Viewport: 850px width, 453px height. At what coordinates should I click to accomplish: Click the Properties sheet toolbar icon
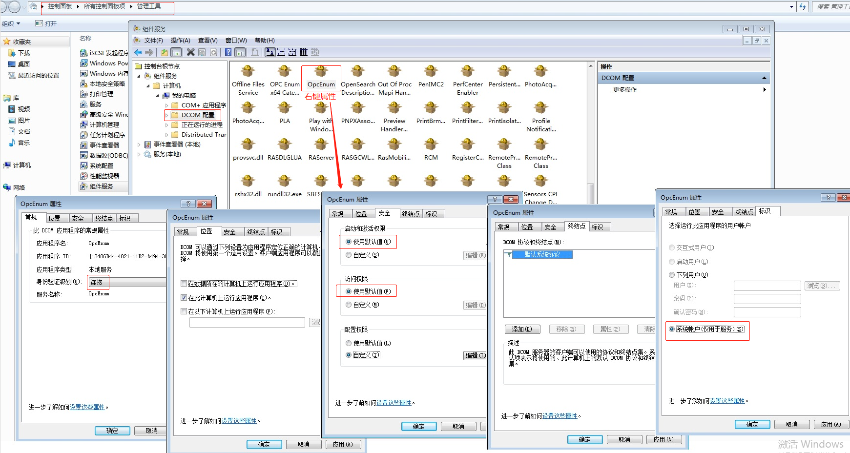202,52
